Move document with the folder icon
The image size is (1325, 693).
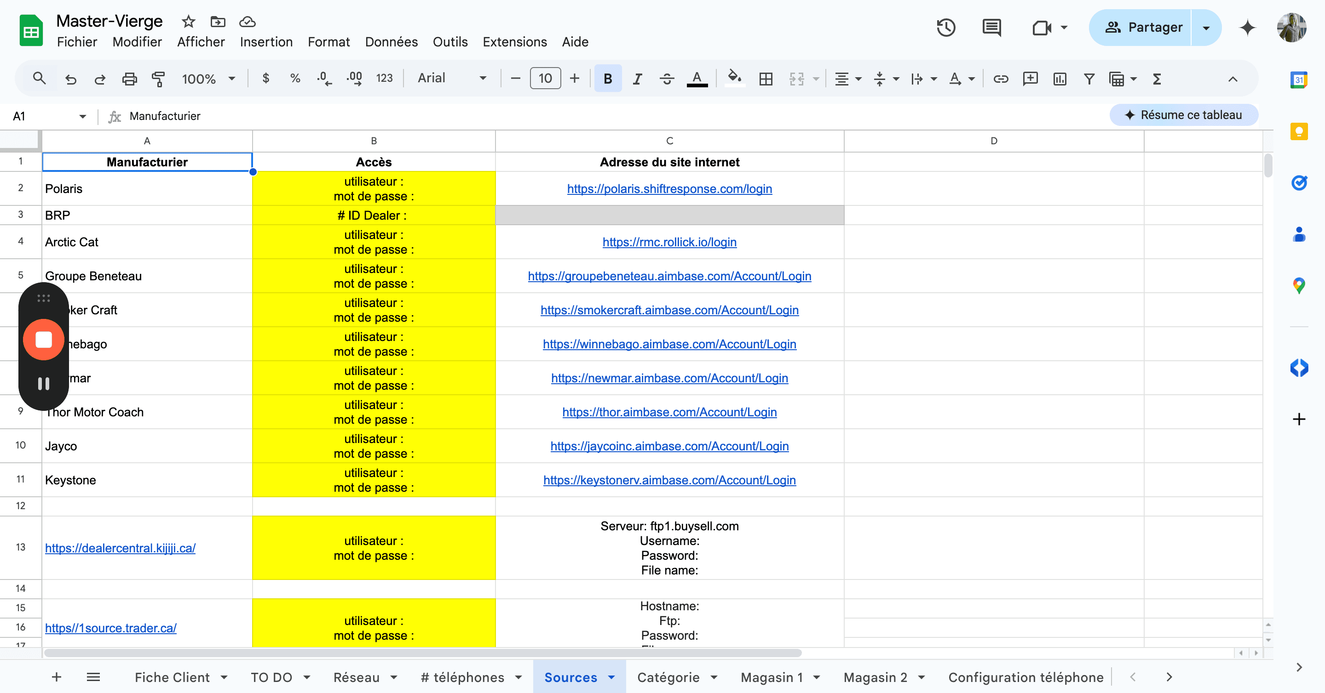coord(218,22)
